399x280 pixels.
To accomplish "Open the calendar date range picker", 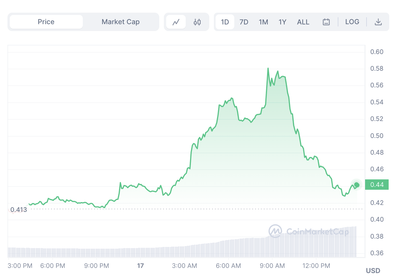I will (326, 22).
